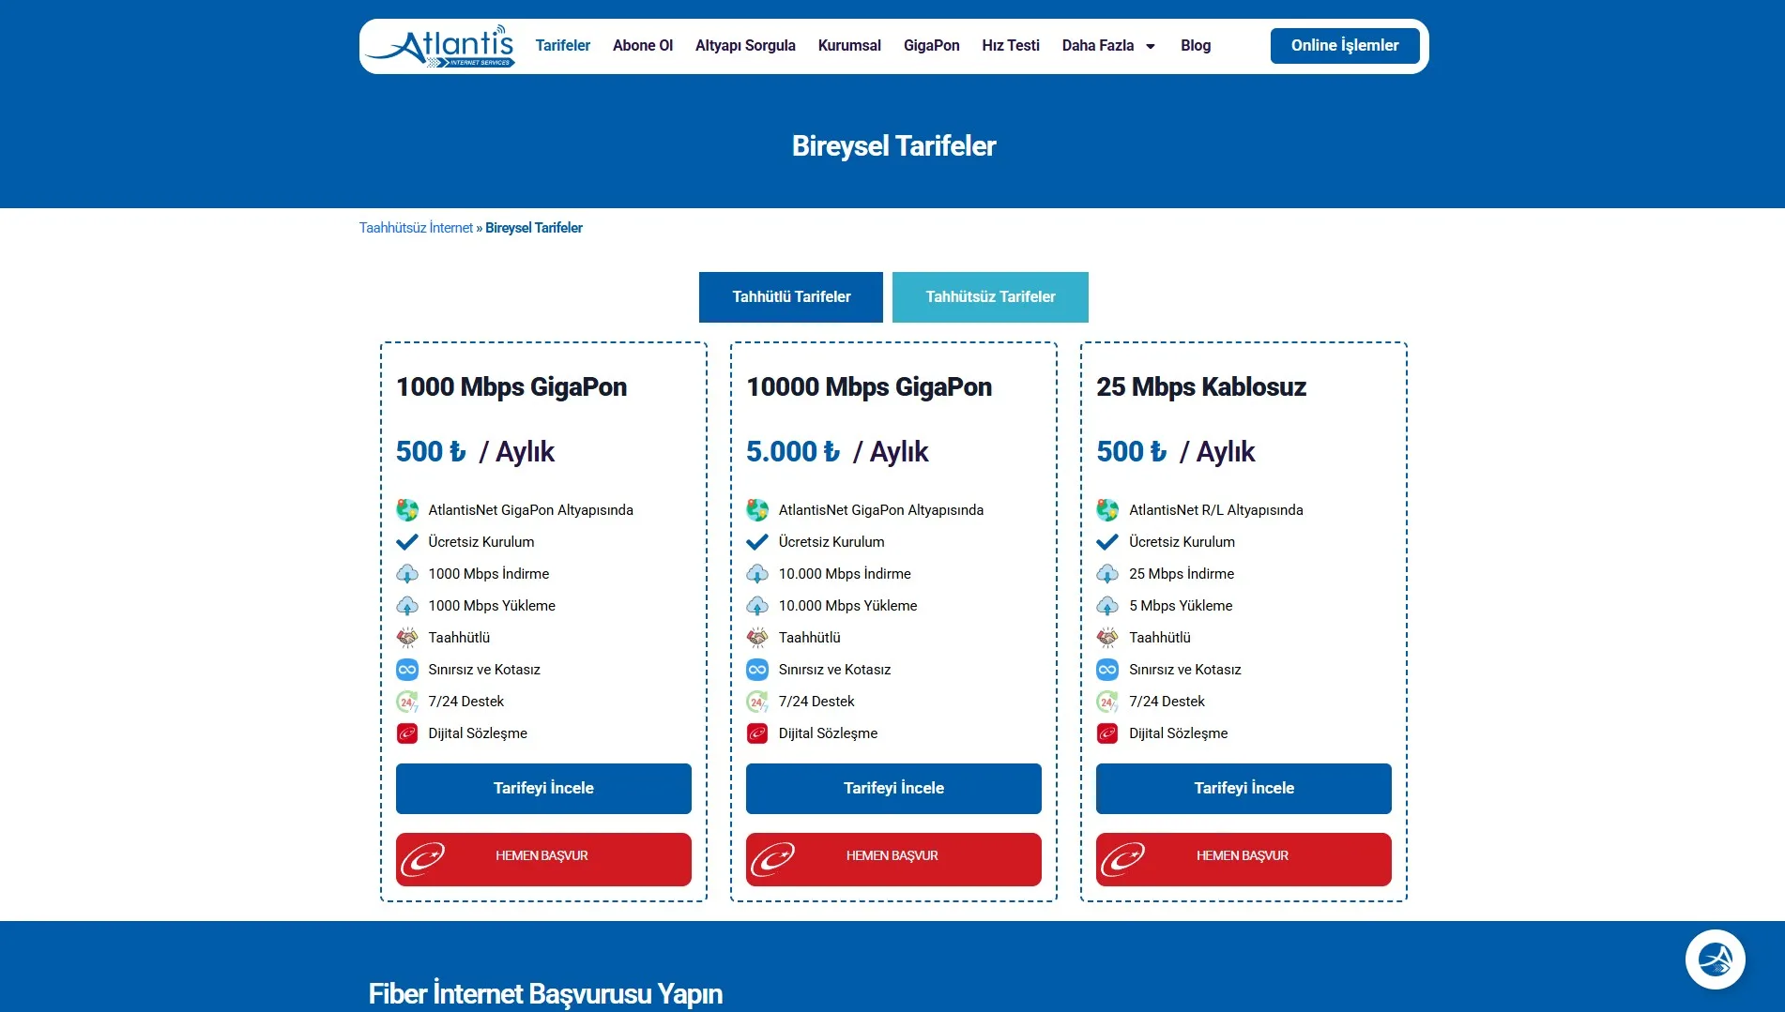Viewport: 1785px width, 1012px height.
Task: Click the handshake icon in the 25 Mbps Kablosuz card
Action: (1107, 638)
